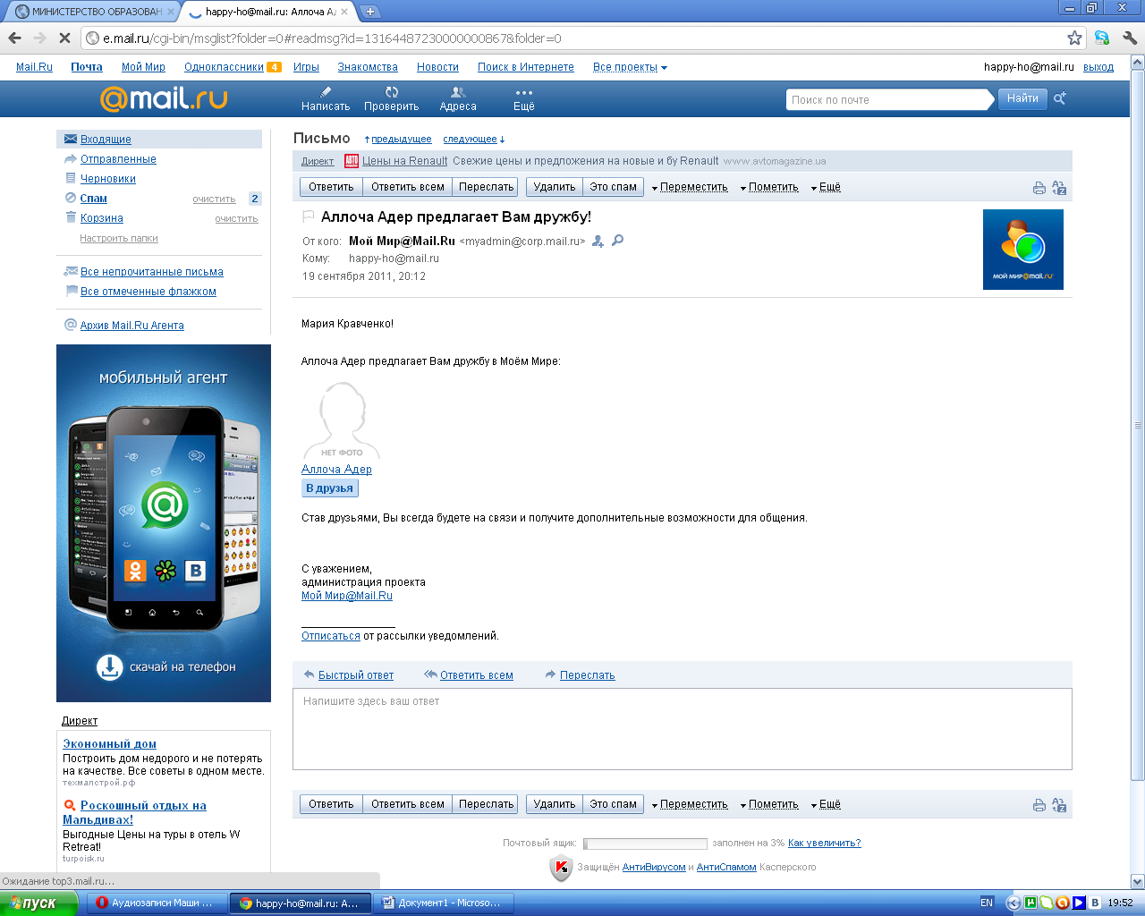Expand the Все проекты dropdown
This screenshot has height=916, width=1145.
click(x=630, y=67)
